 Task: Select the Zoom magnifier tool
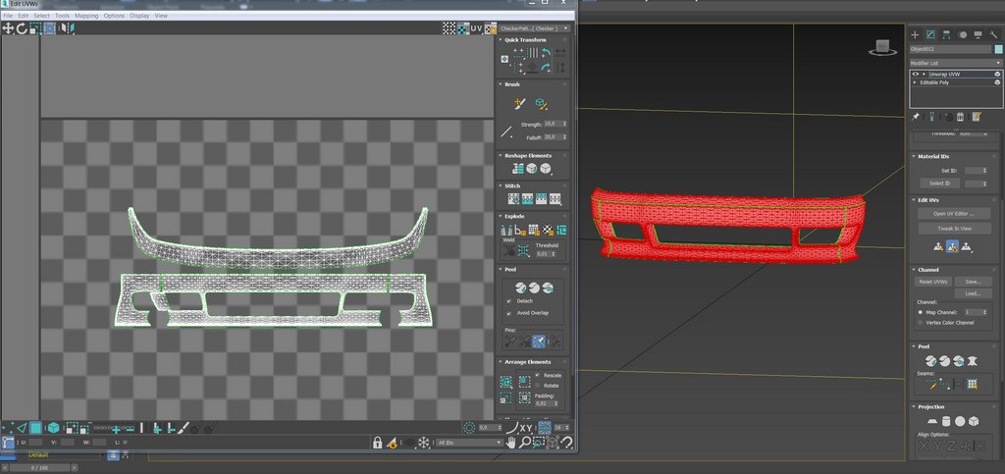point(525,442)
